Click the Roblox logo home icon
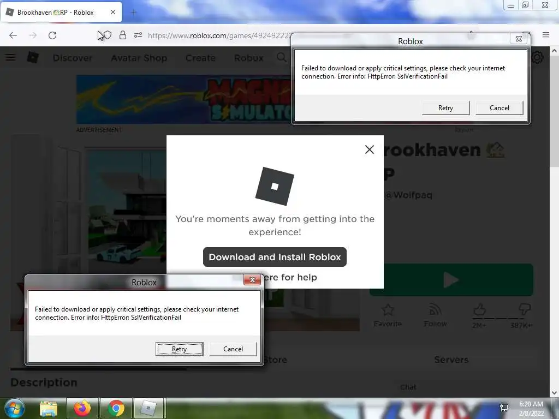This screenshot has height=419, width=559. tap(33, 57)
